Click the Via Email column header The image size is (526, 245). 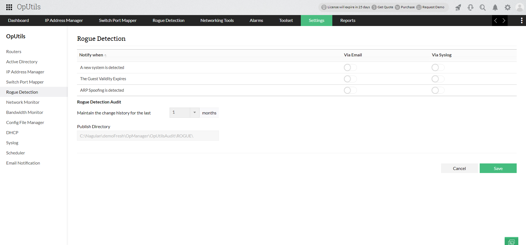point(353,55)
